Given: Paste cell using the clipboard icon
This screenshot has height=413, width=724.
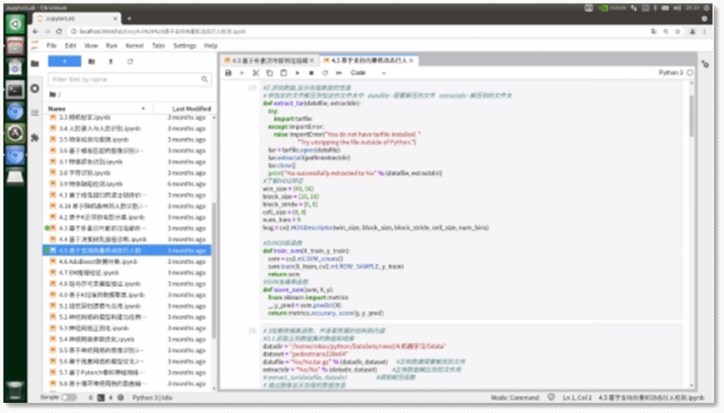Looking at the screenshot, I should click(283, 73).
